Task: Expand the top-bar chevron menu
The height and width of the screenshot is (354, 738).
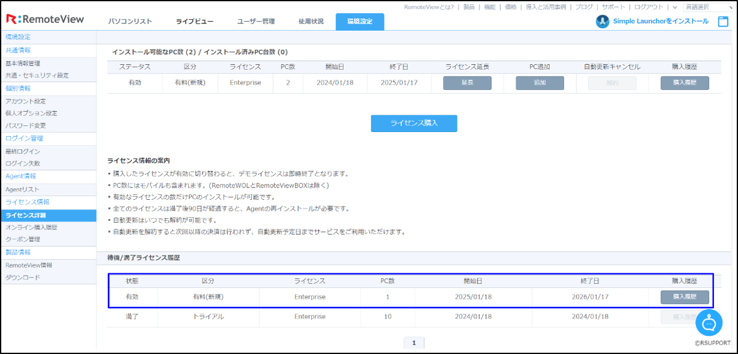Action: pos(674,7)
